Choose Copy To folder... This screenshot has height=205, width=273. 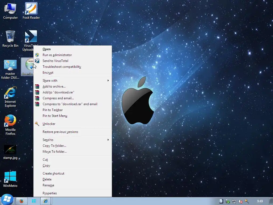point(73,146)
